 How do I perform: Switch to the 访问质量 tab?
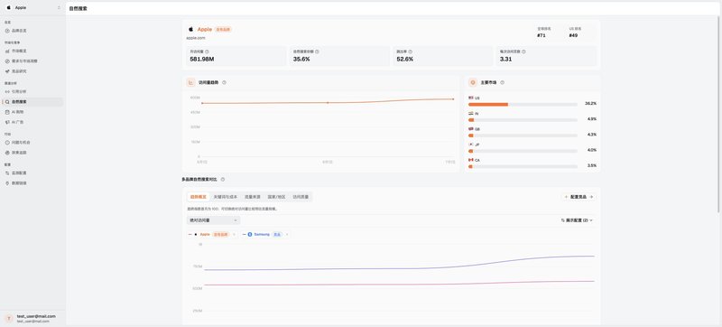pos(301,197)
